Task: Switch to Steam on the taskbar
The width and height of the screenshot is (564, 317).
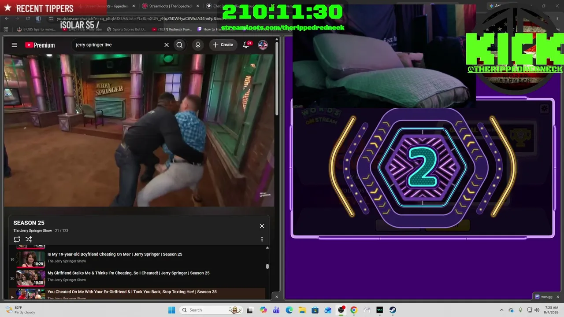Action: [393, 310]
